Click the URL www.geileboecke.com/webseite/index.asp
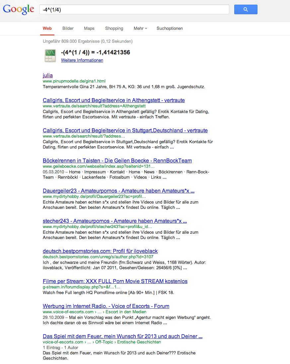Viewport: 290px width, 364px height. [x=99, y=166]
